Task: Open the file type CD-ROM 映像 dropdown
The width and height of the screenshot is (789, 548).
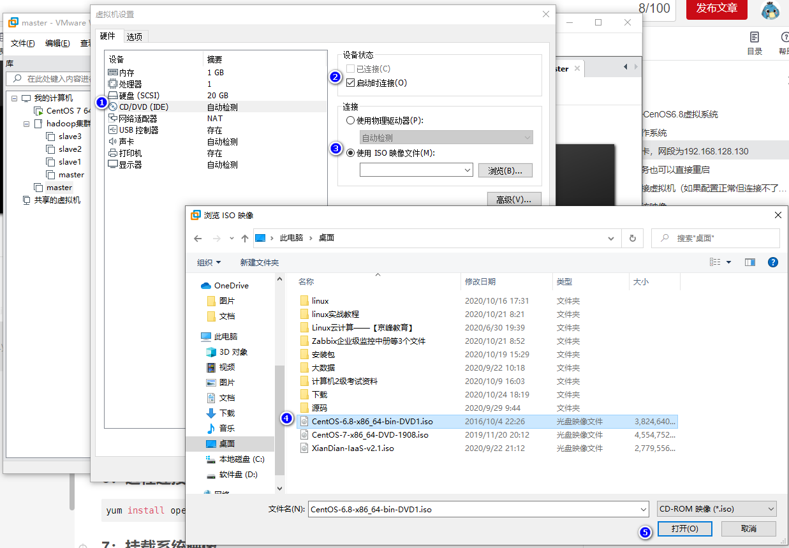Action: pos(717,509)
